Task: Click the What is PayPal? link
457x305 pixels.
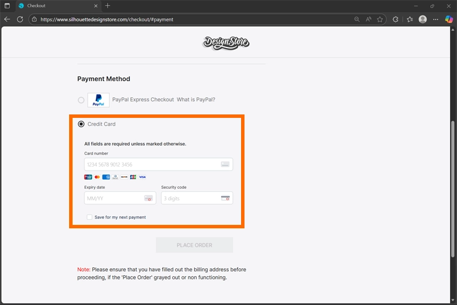Action: pos(196,100)
